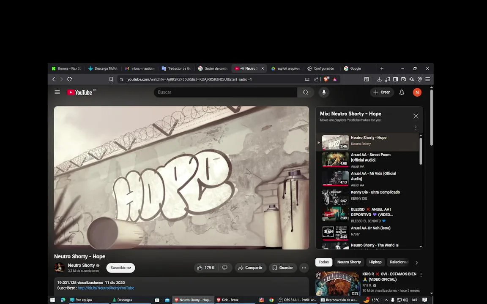Open Brave playlist music-note icon
Image resolution: width=487 pixels, height=304 pixels.
[387, 79]
